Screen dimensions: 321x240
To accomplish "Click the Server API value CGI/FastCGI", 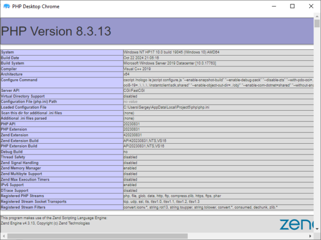I will pyautogui.click(x=136, y=90).
